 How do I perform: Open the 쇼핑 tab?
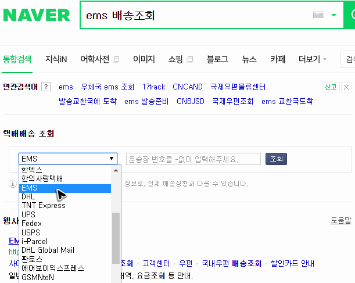click(175, 59)
